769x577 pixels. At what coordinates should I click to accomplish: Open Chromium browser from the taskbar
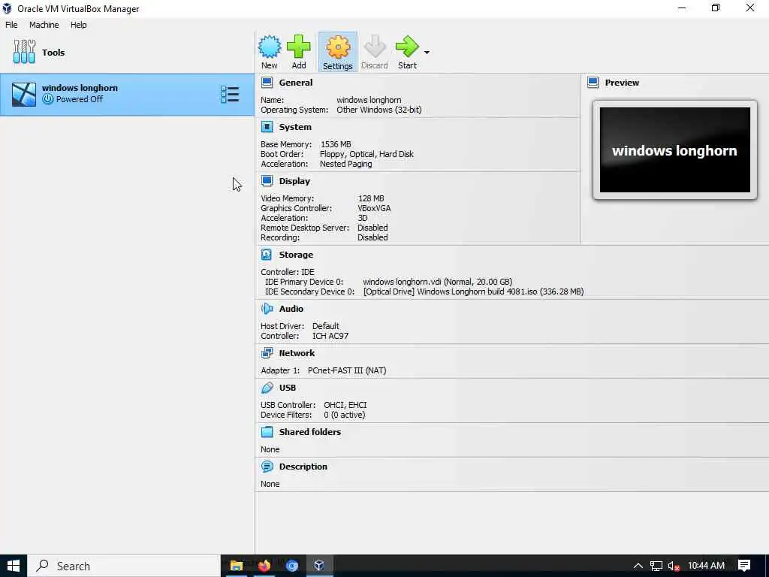coord(292,566)
